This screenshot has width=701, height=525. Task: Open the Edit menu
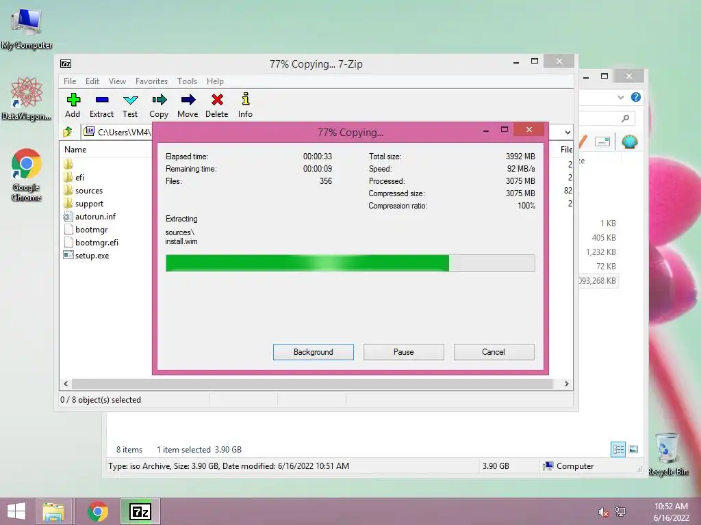tap(92, 81)
